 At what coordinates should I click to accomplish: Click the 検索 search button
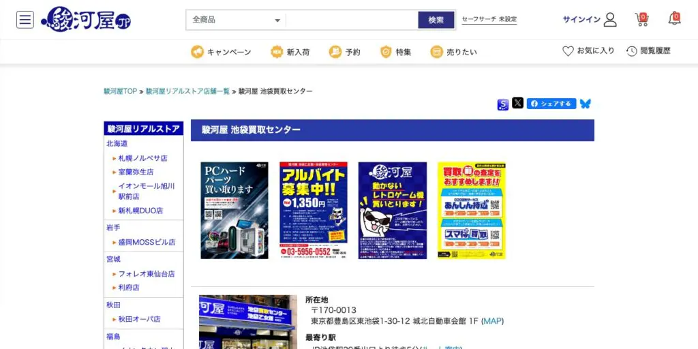pyautogui.click(x=436, y=20)
